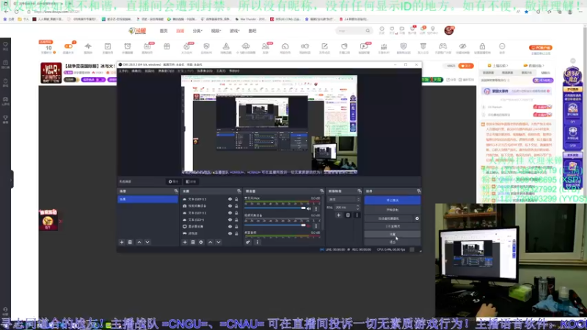Open the warning triangle icon in Douyu streamer toolbar
This screenshot has height=330, width=587.
click(x=226, y=46)
